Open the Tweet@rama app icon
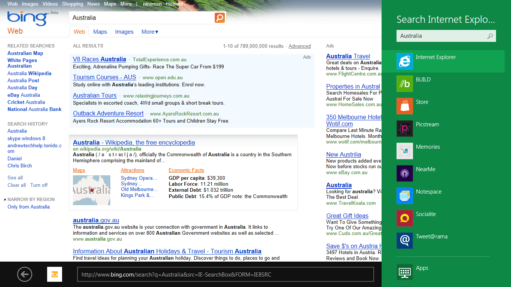511x287 pixels. (x=405, y=241)
